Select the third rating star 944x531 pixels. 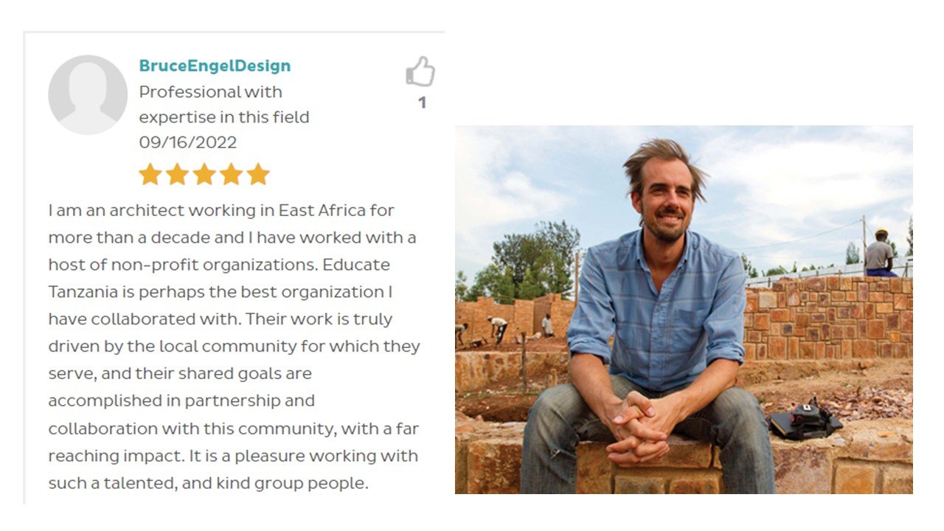tap(204, 175)
